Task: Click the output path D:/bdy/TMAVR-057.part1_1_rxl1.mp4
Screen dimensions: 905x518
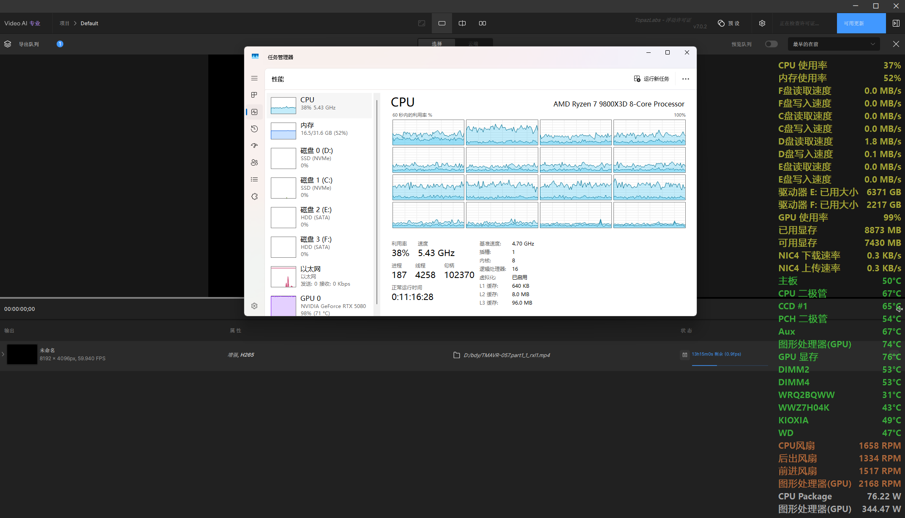Action: pos(507,355)
